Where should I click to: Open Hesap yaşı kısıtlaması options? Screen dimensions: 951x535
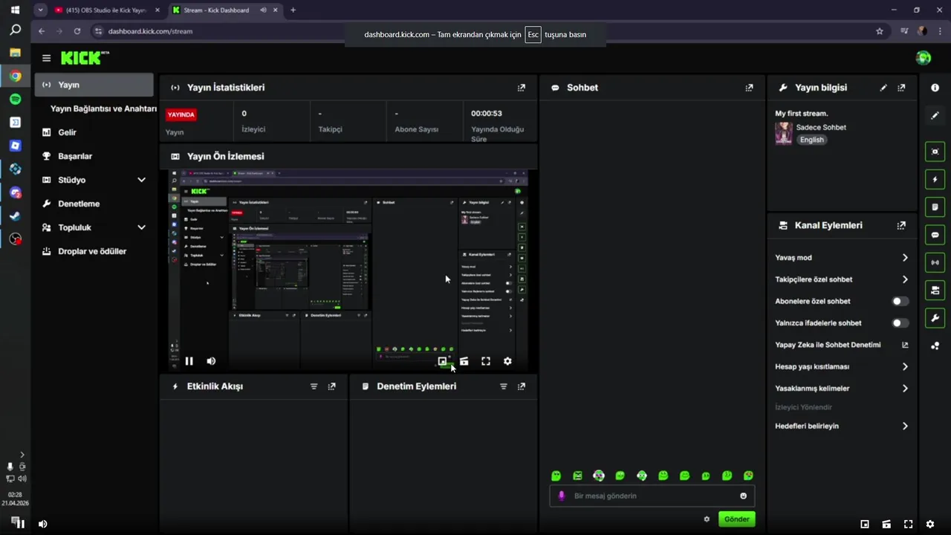coord(842,366)
